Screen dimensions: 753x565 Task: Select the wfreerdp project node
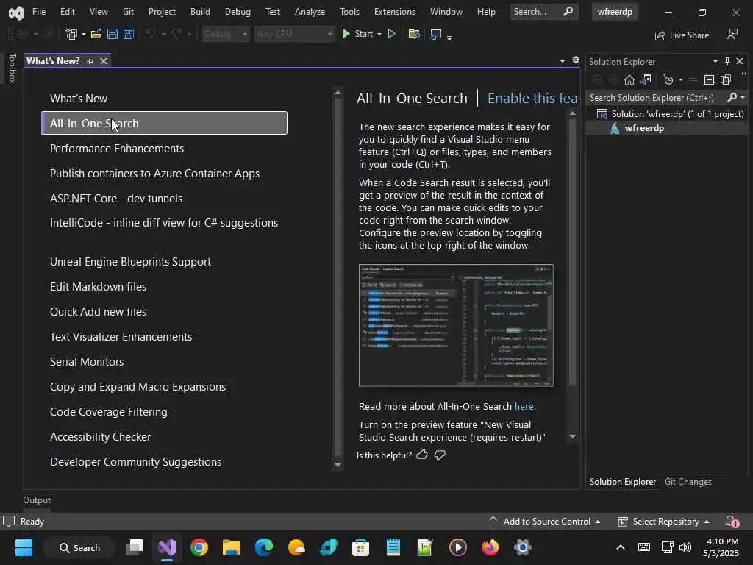tap(638, 128)
